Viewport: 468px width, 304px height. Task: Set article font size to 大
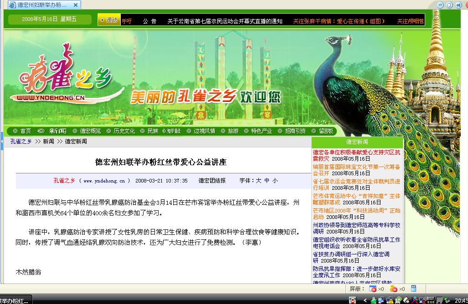[258, 181]
